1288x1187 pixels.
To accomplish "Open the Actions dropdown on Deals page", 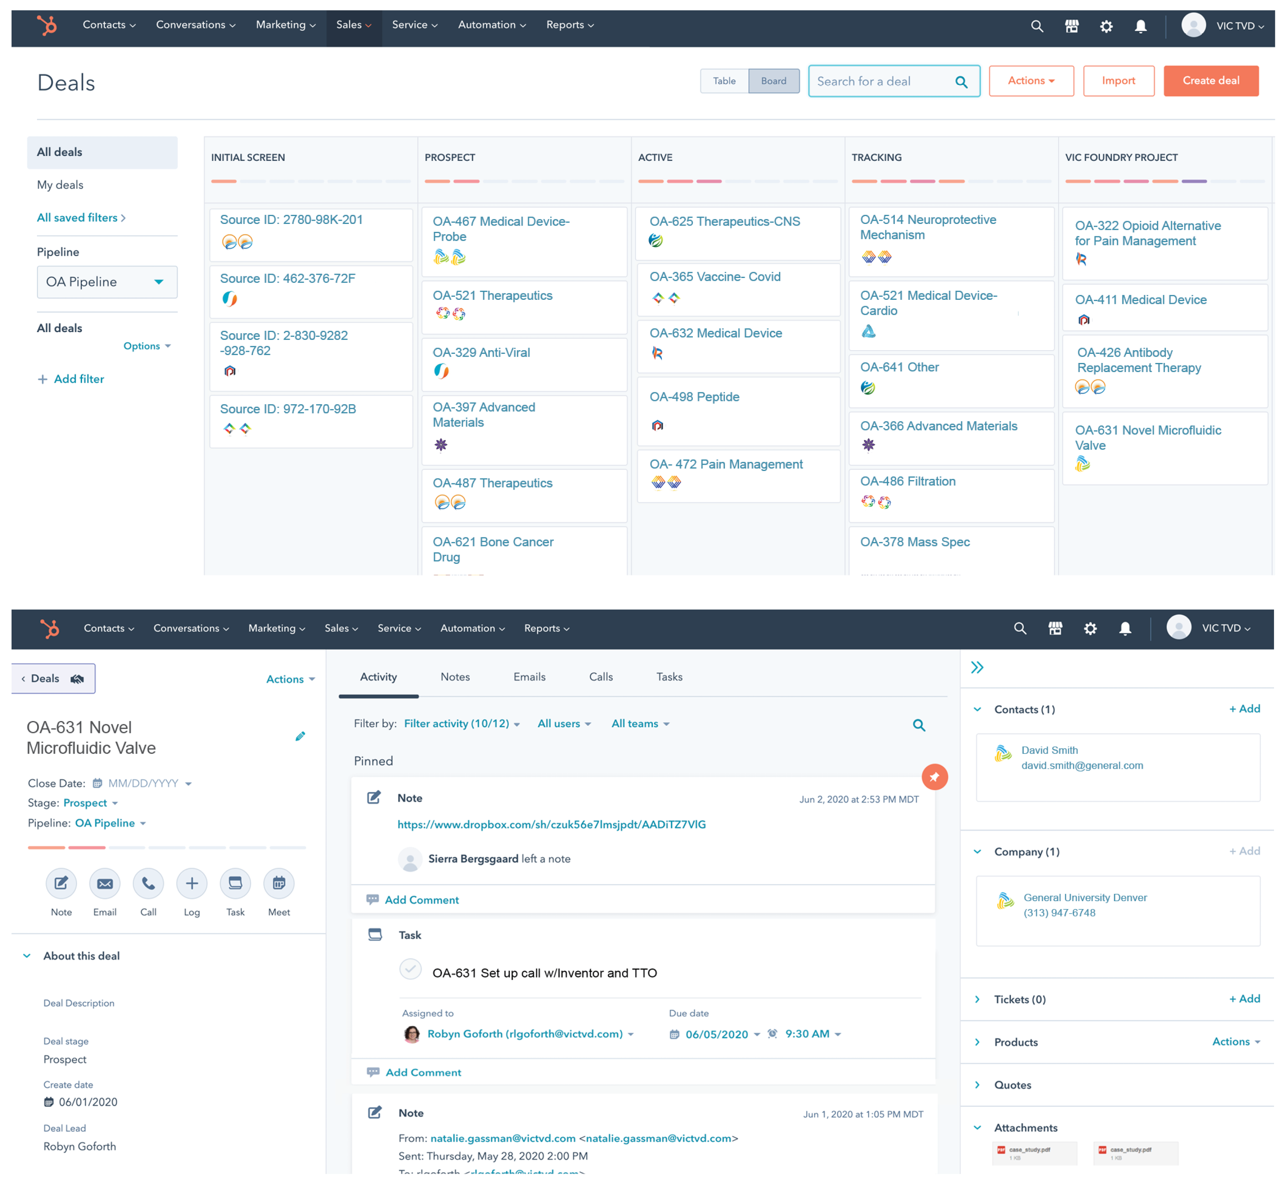I will (1031, 81).
